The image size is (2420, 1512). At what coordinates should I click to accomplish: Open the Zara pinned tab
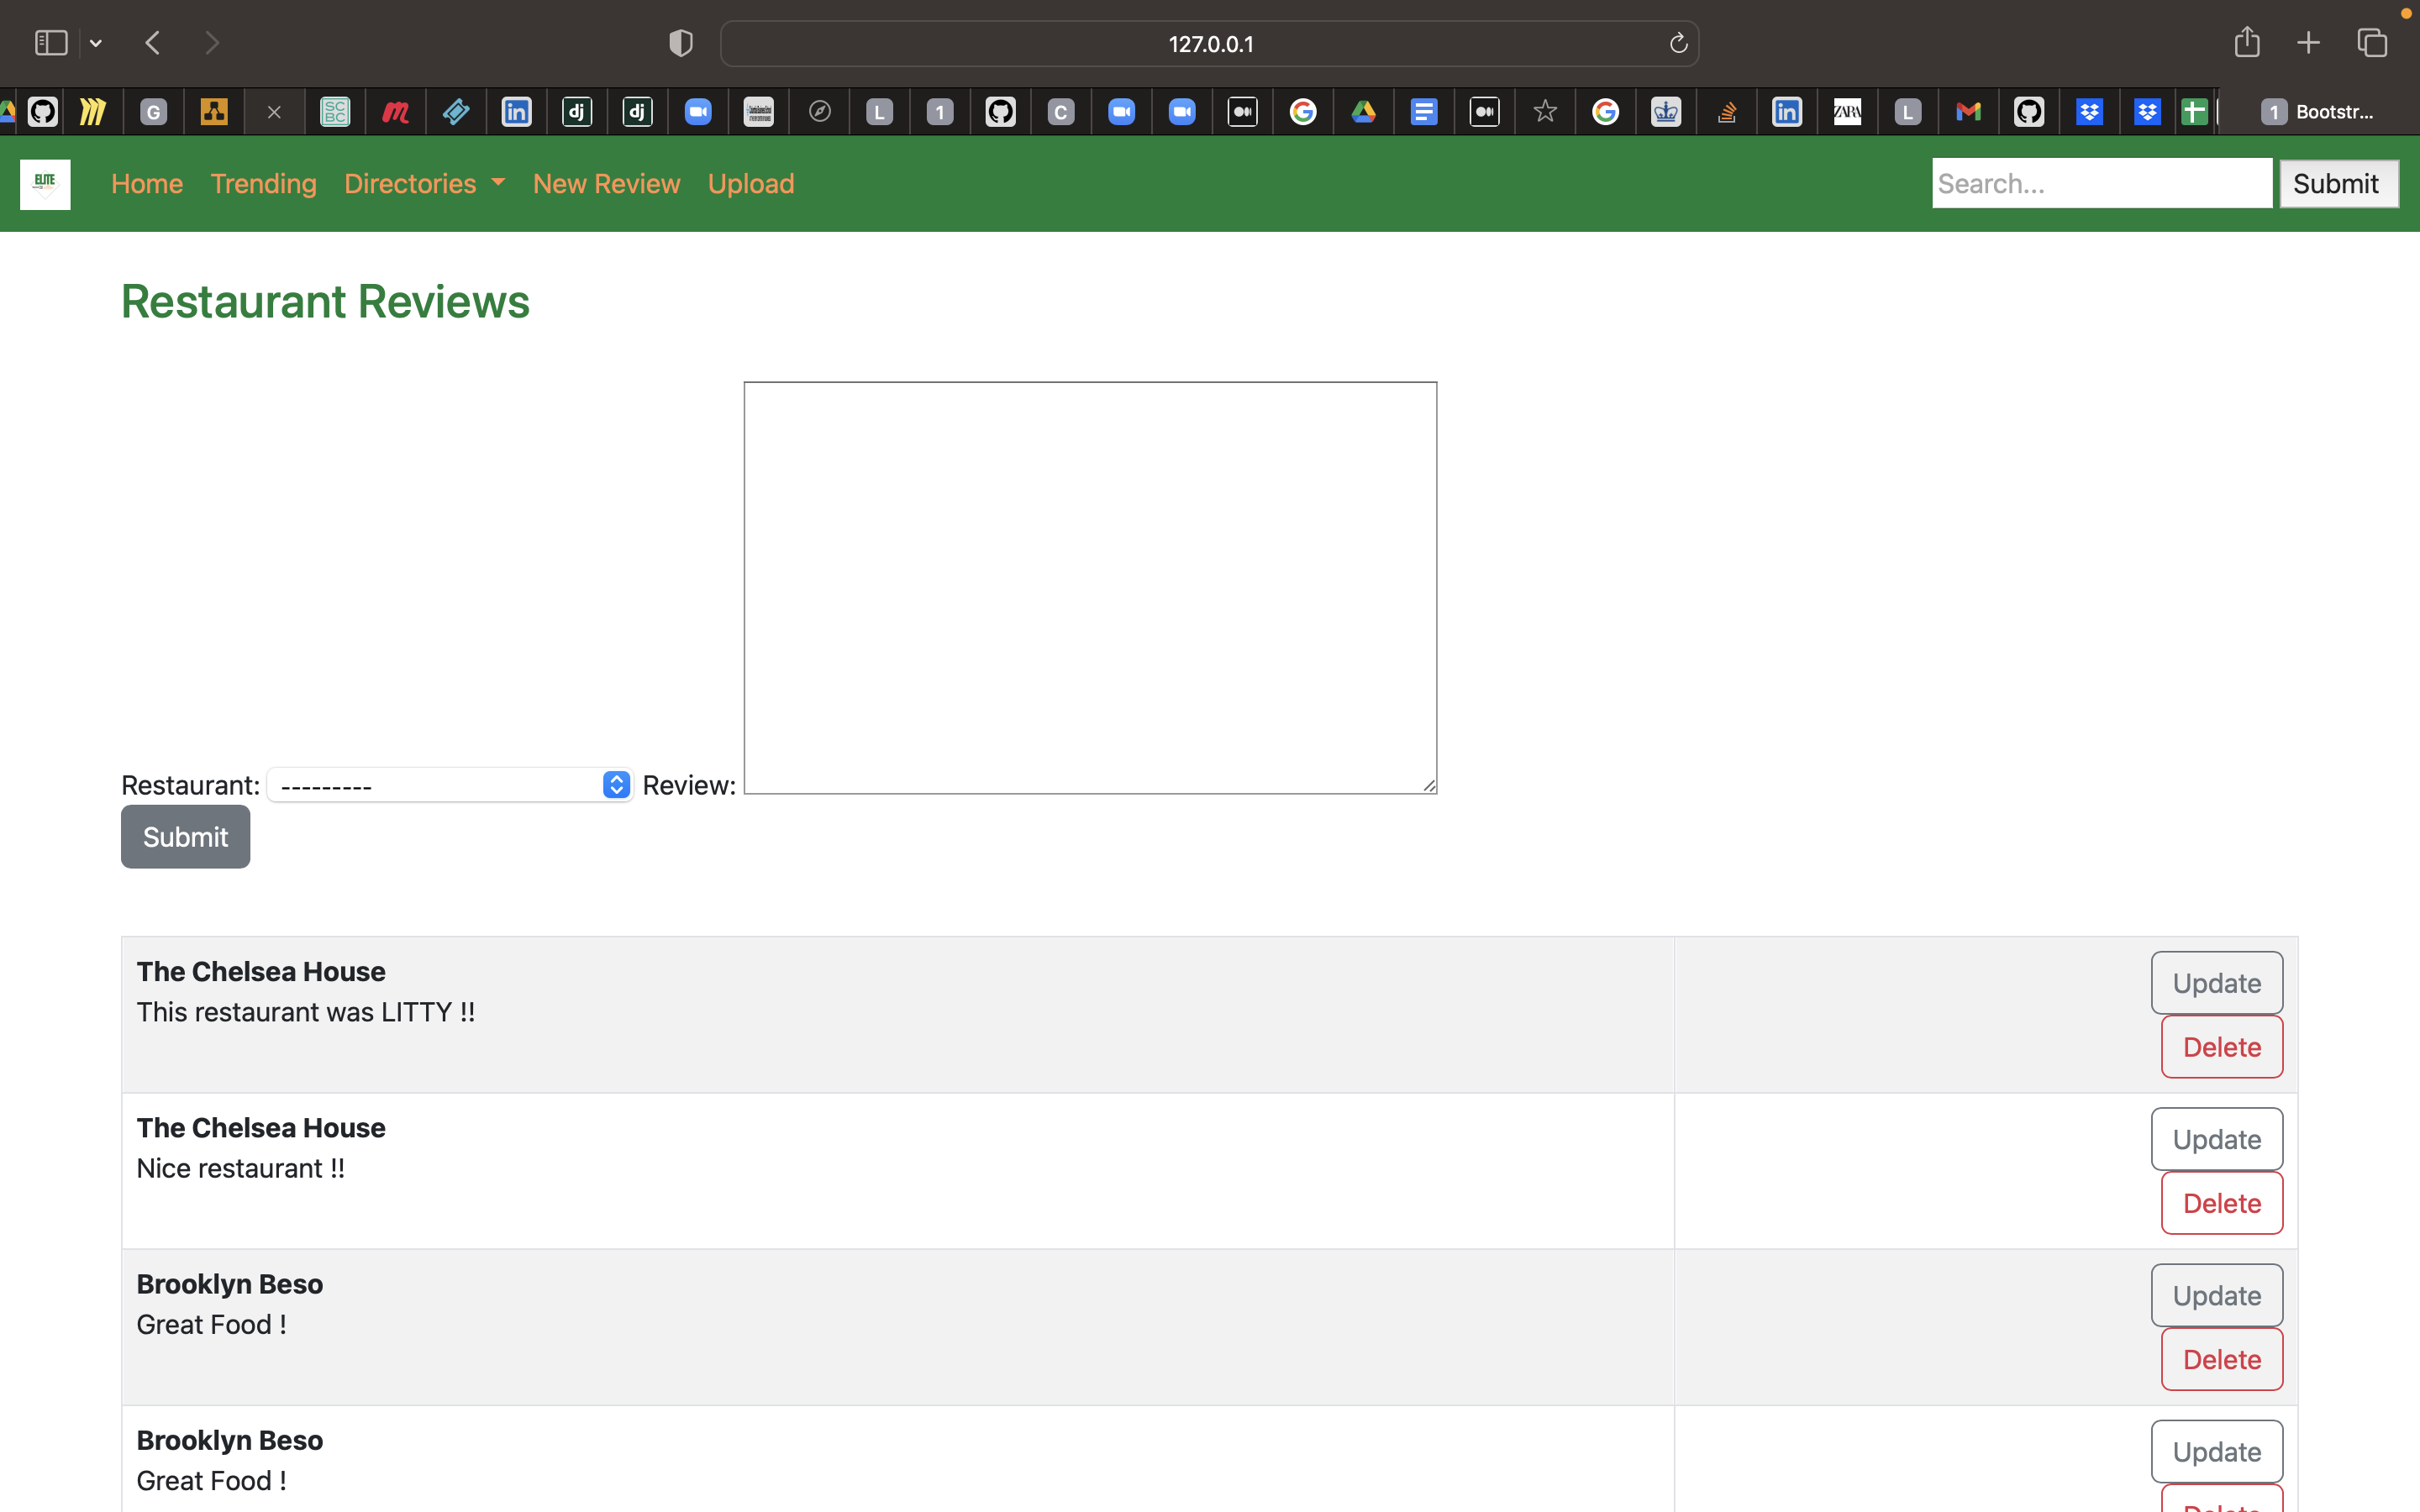click(1847, 112)
